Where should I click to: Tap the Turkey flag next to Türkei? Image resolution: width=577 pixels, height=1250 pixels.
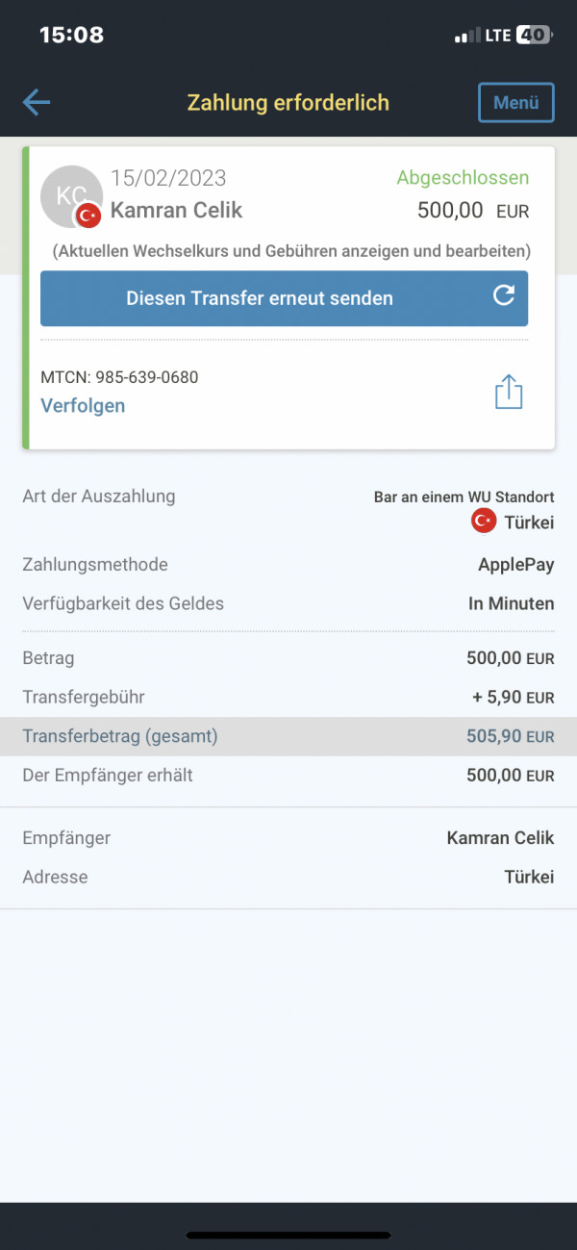point(483,522)
